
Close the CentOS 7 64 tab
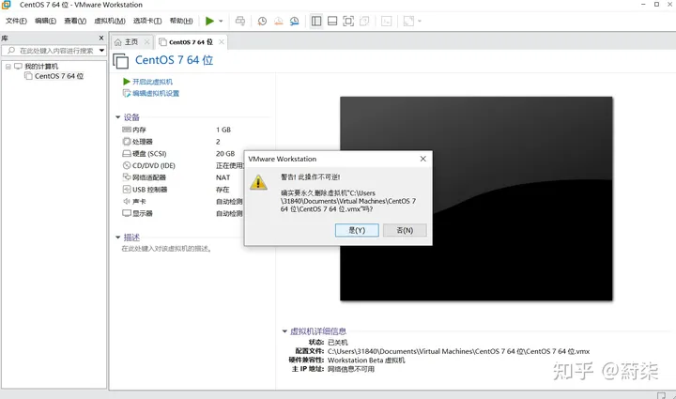coord(222,42)
